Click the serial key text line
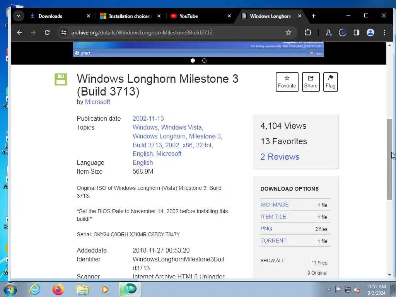Screen dimensions: 396x297 pyautogui.click(x=128, y=234)
